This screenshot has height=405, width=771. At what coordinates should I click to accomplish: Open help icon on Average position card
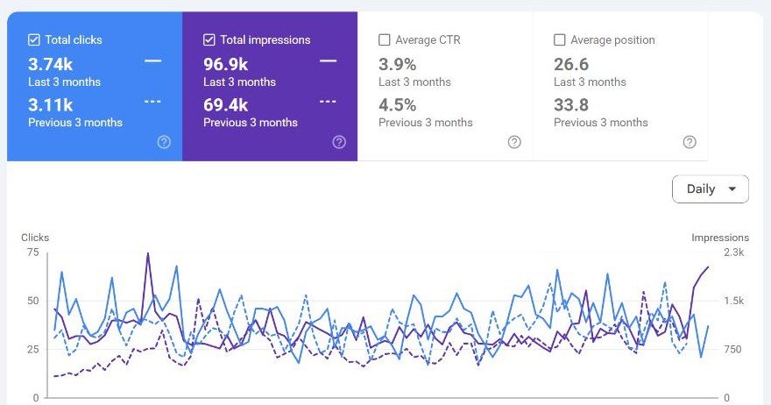(x=690, y=142)
